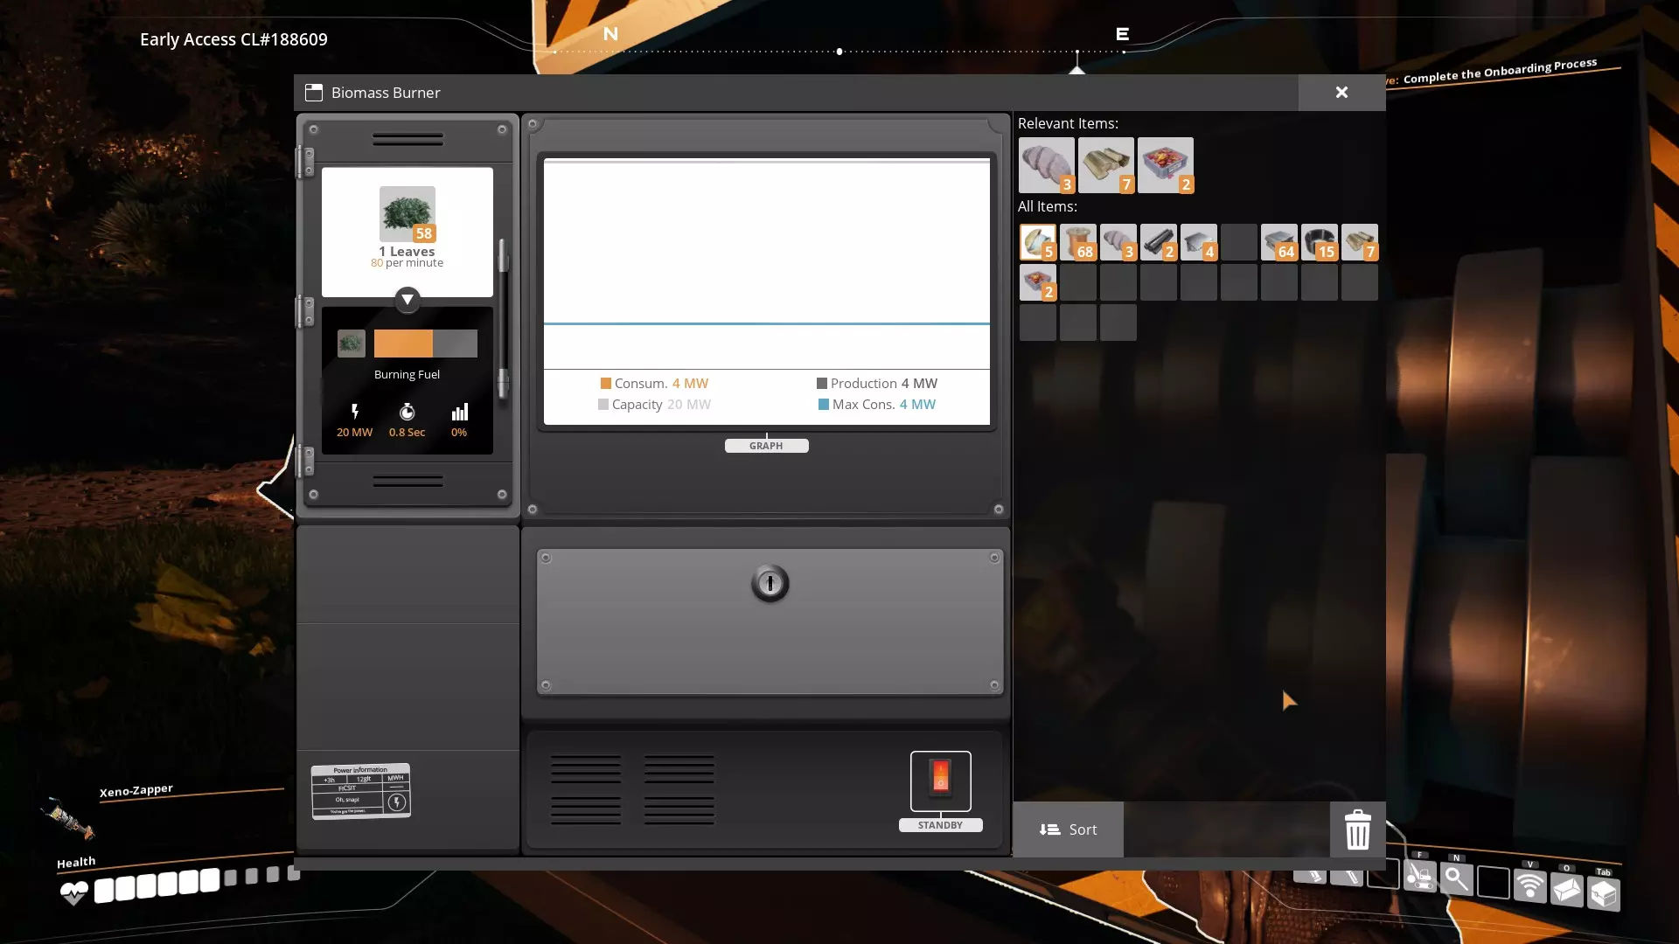Click the Sort button
The width and height of the screenshot is (1679, 944).
coord(1068,829)
